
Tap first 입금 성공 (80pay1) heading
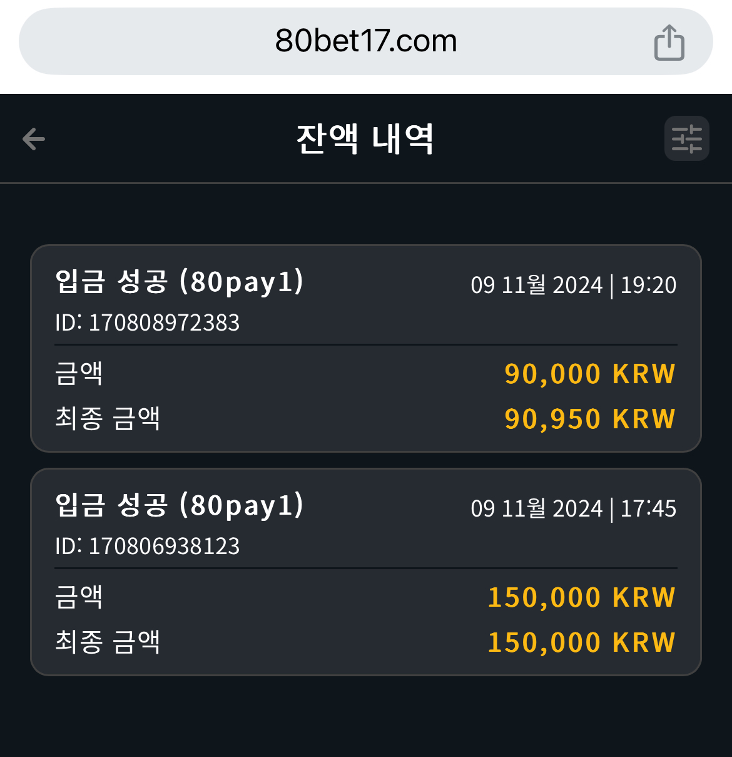(x=180, y=281)
